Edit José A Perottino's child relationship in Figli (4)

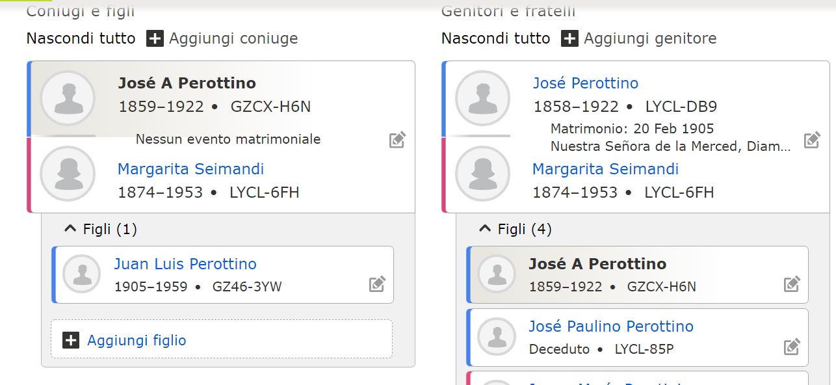(792, 284)
